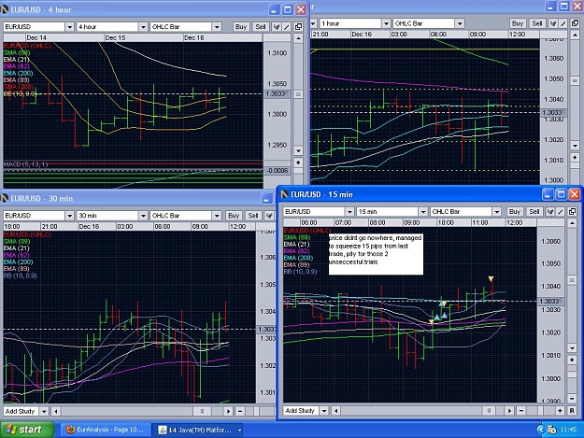Click Sell in the 4 hour window
The height and width of the screenshot is (438, 584).
click(x=261, y=27)
